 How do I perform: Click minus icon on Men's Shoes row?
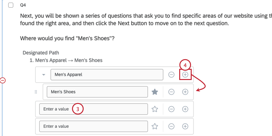(x=172, y=92)
